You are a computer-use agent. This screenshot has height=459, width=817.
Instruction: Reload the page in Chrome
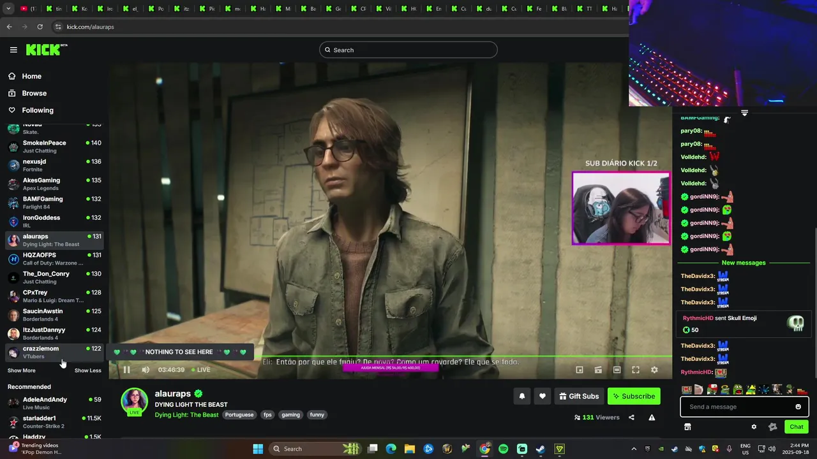[x=40, y=27]
